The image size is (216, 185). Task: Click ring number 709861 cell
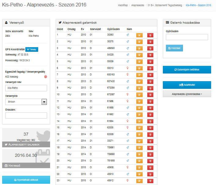coord(111,147)
